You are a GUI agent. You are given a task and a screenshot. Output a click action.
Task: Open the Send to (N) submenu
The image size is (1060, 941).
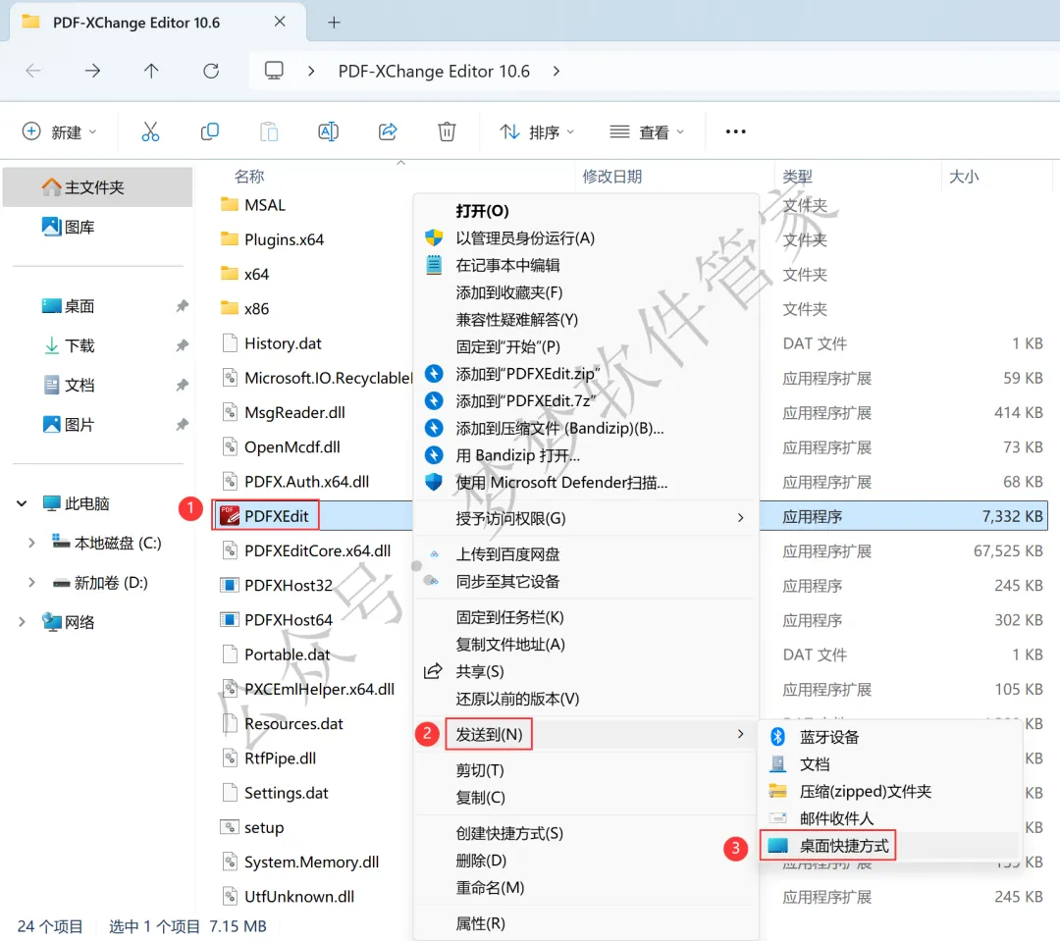pyautogui.click(x=585, y=734)
